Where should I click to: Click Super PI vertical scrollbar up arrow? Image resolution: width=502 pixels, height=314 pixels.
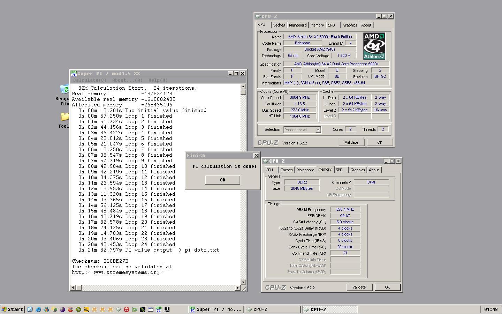(x=243, y=87)
